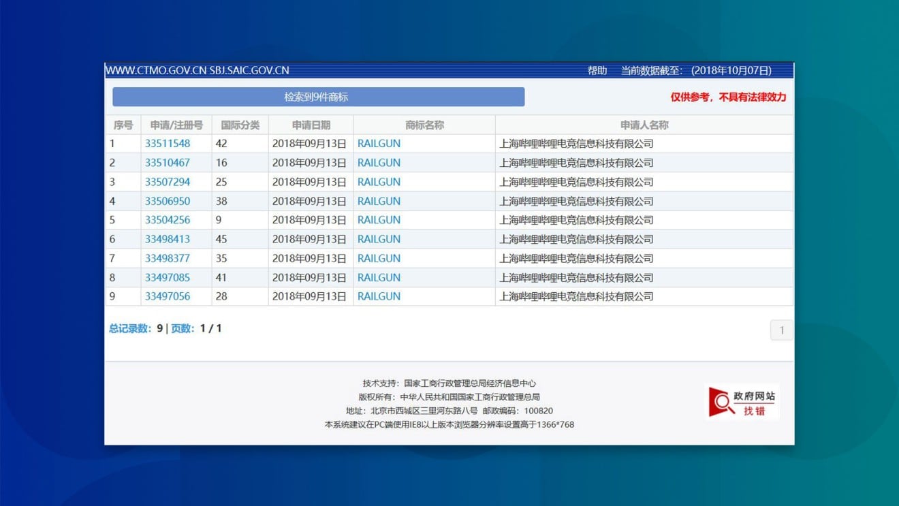Click the 商标名称 column header
This screenshot has height=506, width=899.
coord(424,125)
